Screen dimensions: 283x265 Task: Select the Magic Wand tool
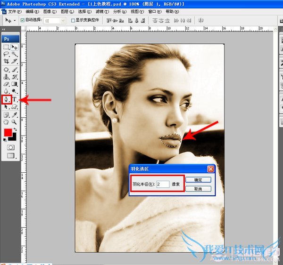[15, 54]
